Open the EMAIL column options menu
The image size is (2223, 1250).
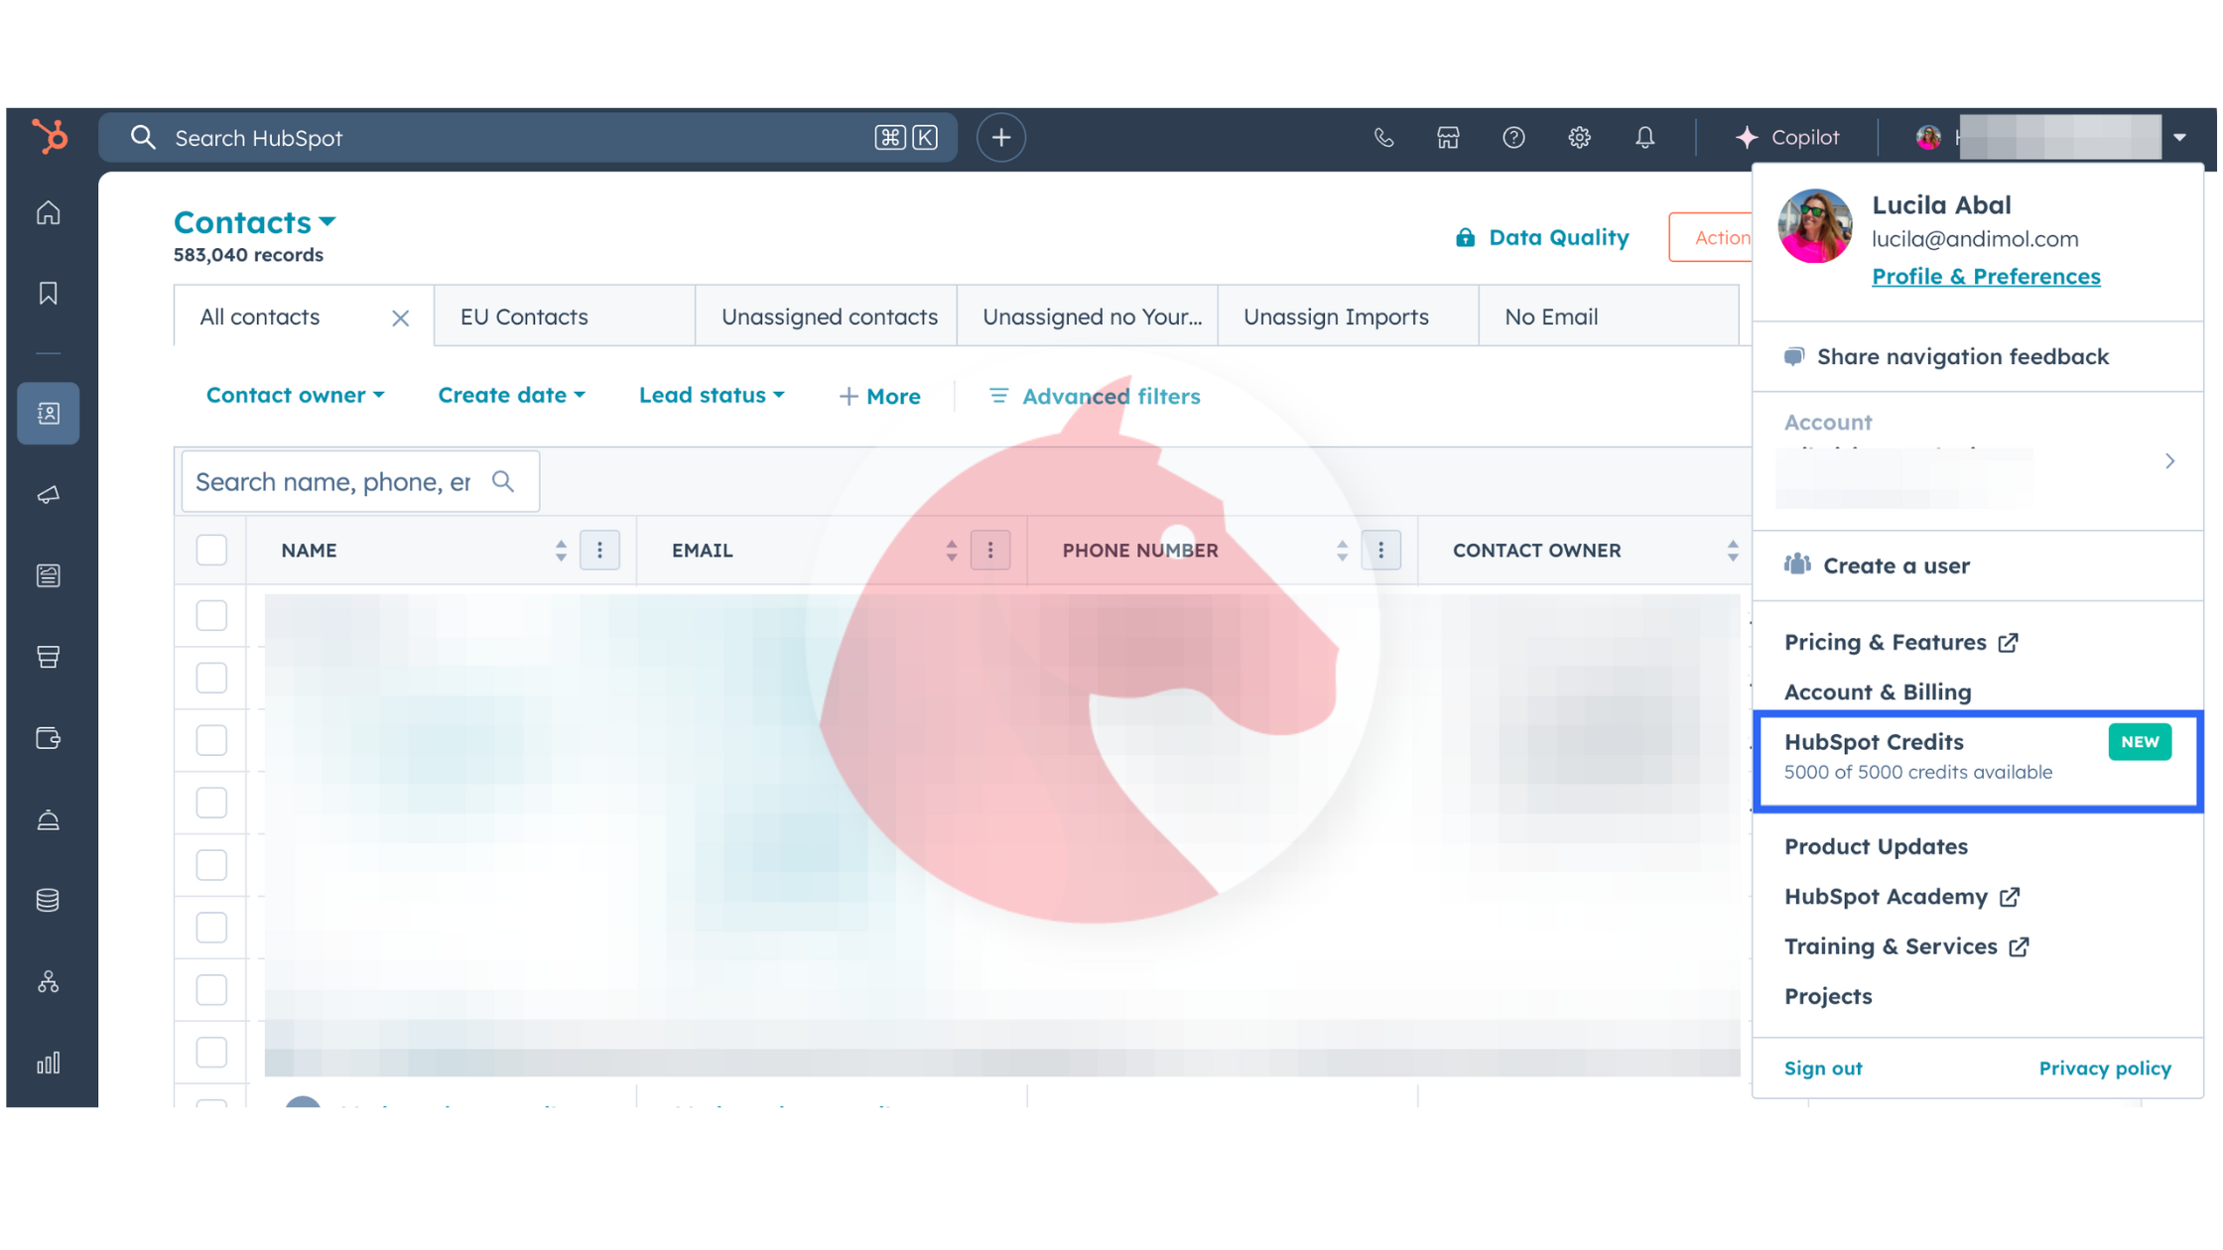click(990, 550)
